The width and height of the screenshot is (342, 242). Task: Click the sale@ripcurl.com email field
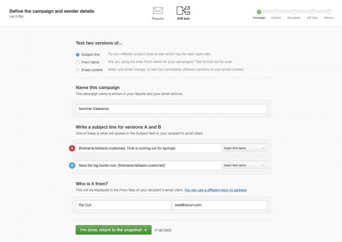pos(219,205)
